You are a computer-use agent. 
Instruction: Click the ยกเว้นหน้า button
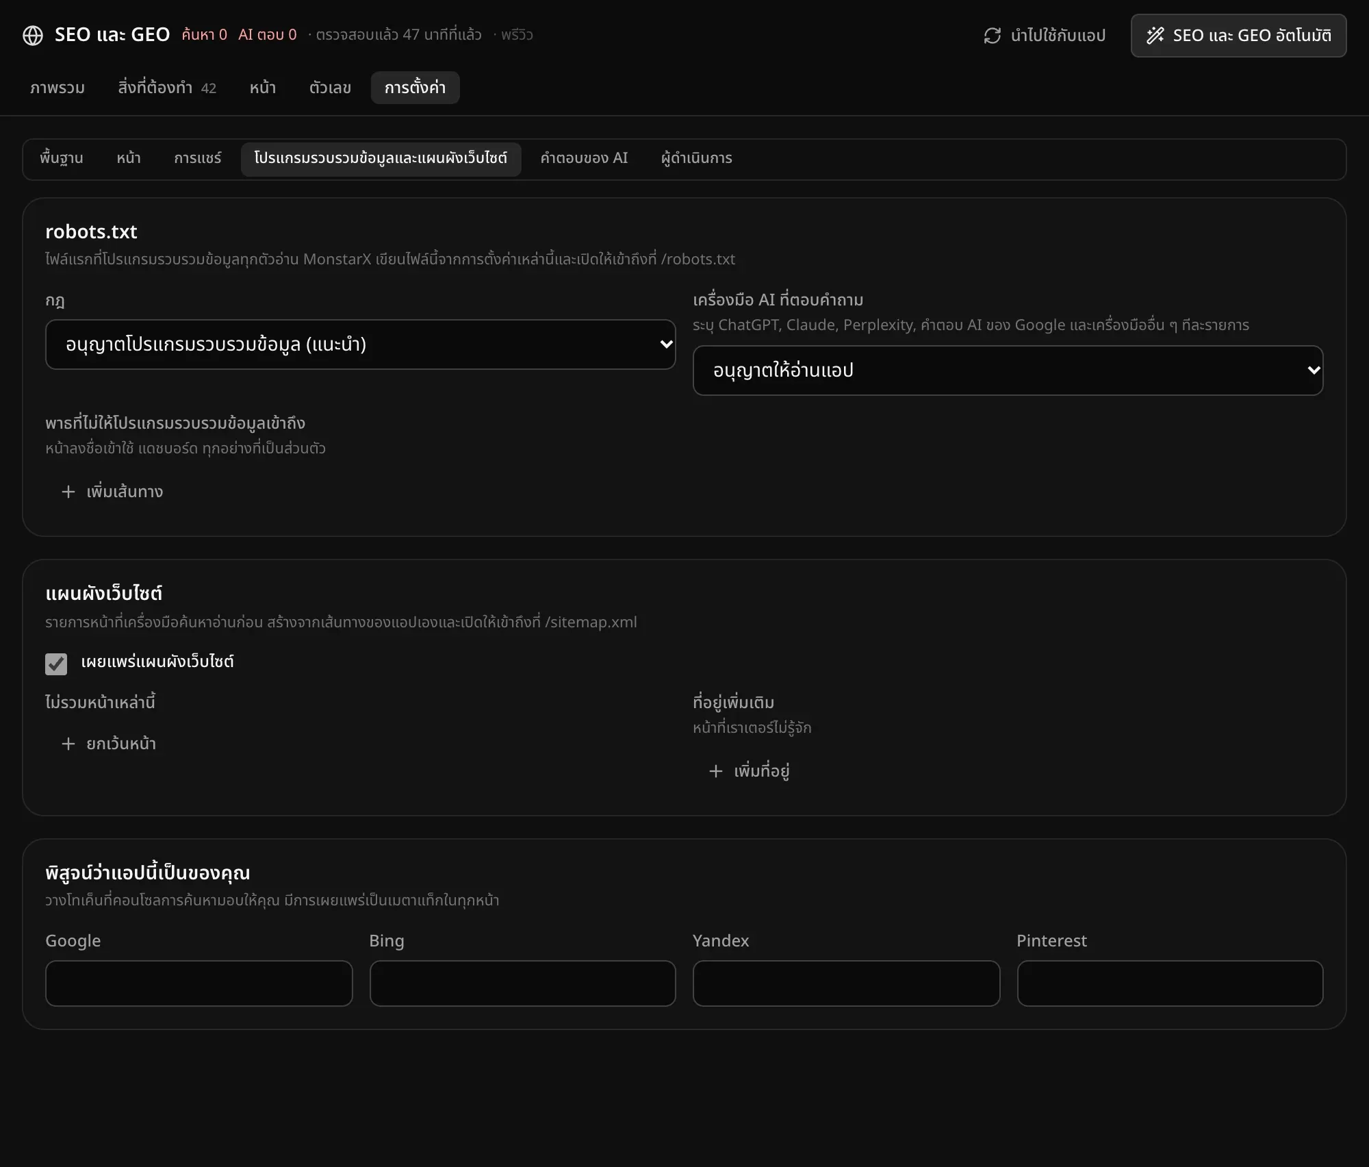pos(109,744)
